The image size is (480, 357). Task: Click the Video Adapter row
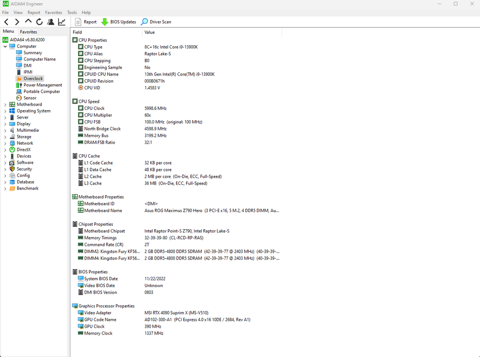(176, 313)
